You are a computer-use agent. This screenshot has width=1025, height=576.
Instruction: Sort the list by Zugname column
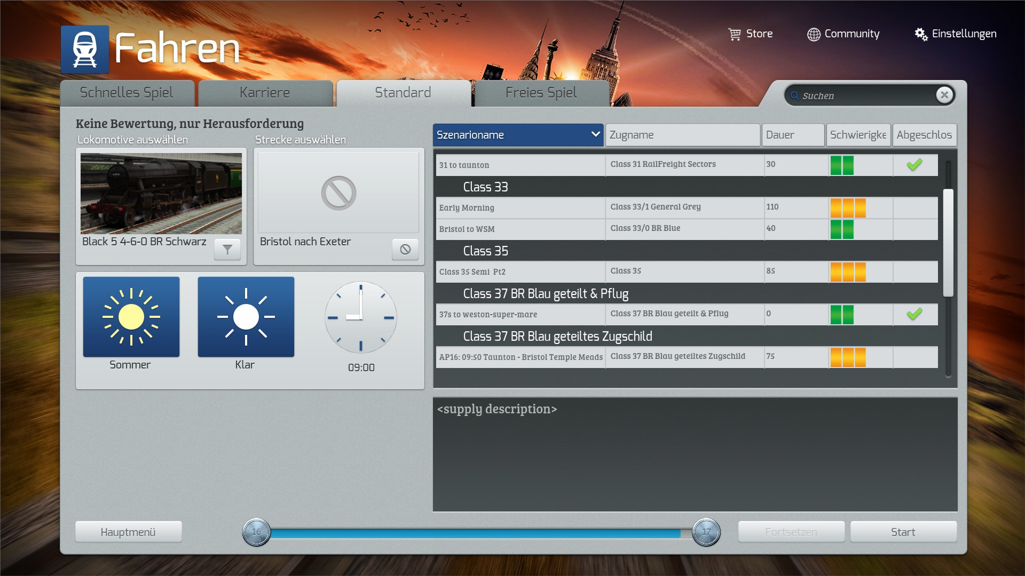(682, 135)
